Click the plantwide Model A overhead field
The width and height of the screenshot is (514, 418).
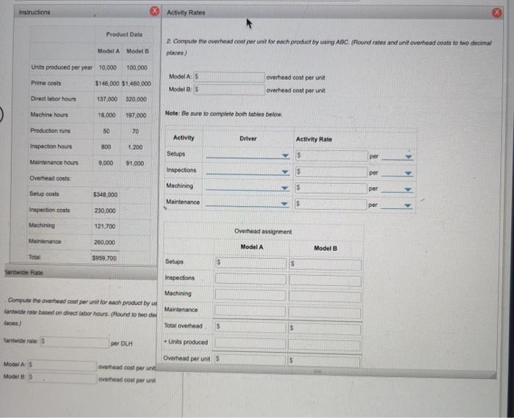(x=62, y=365)
